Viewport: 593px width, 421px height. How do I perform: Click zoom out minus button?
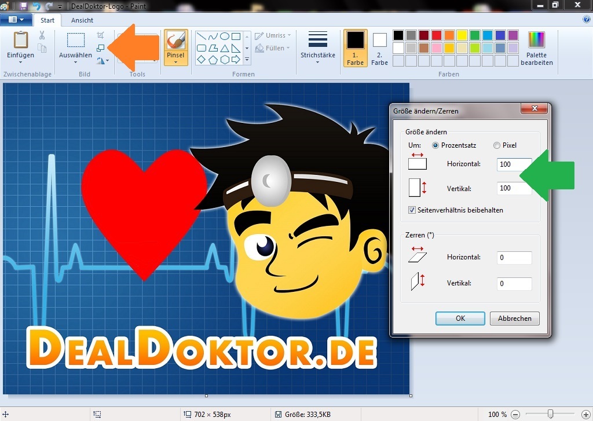(x=515, y=415)
